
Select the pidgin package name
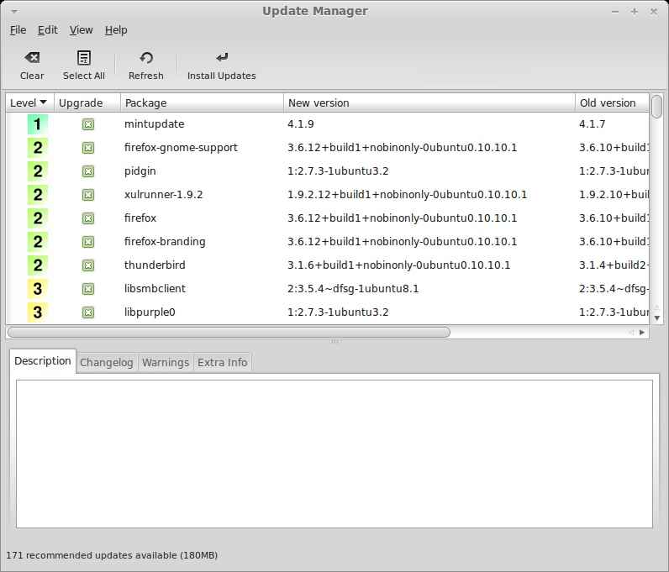pos(140,171)
